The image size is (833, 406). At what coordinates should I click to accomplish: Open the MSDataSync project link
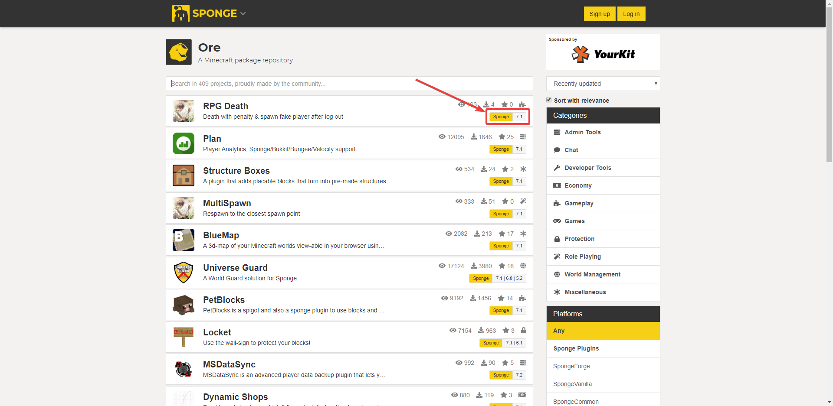click(229, 364)
